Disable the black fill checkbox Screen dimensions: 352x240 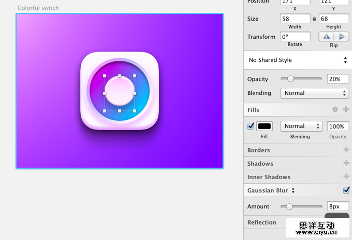(251, 126)
